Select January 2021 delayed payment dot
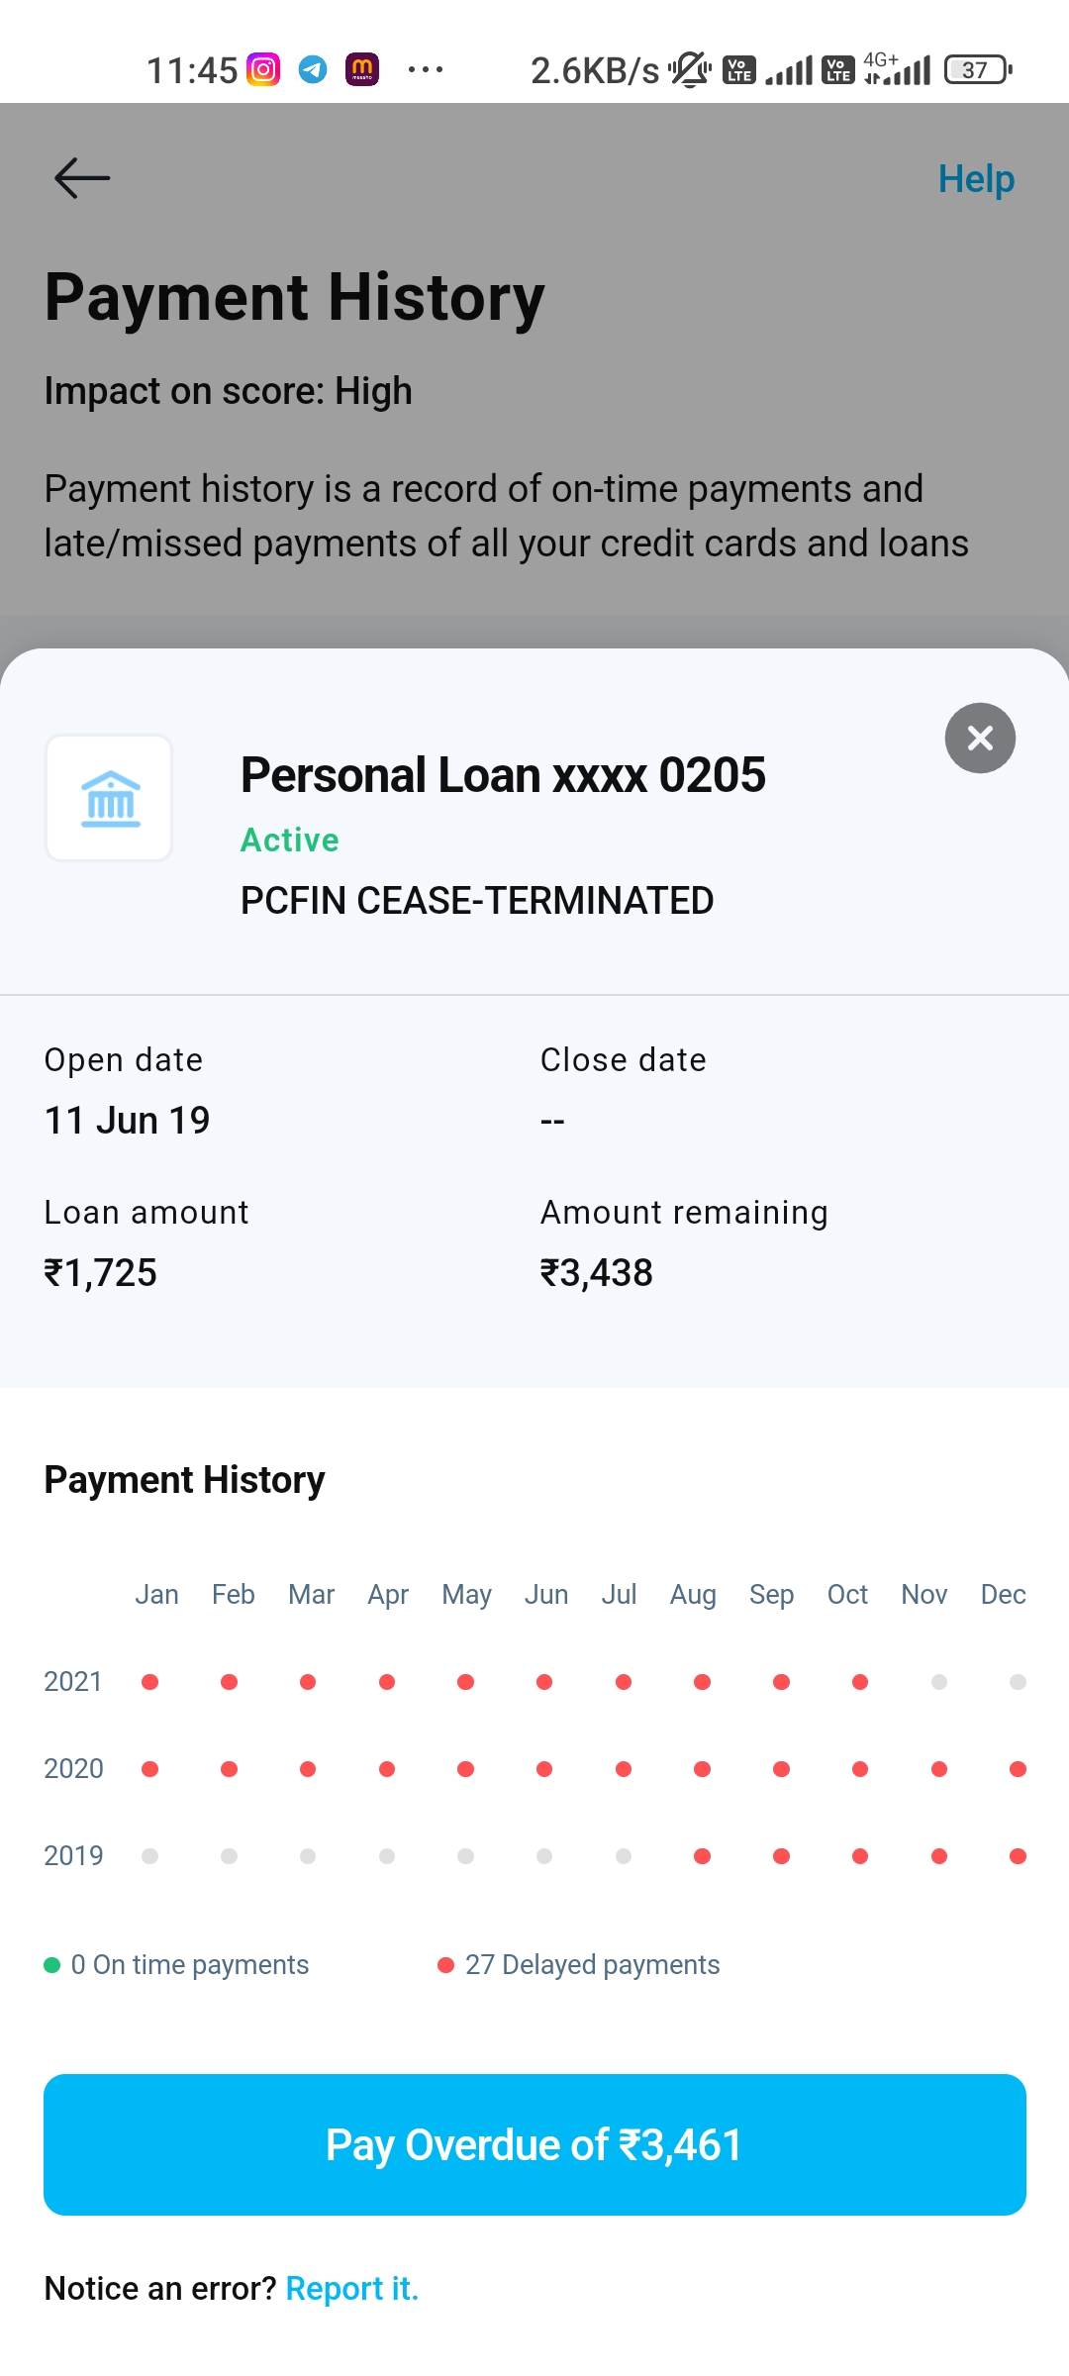1069x2376 pixels. pos(150,1682)
